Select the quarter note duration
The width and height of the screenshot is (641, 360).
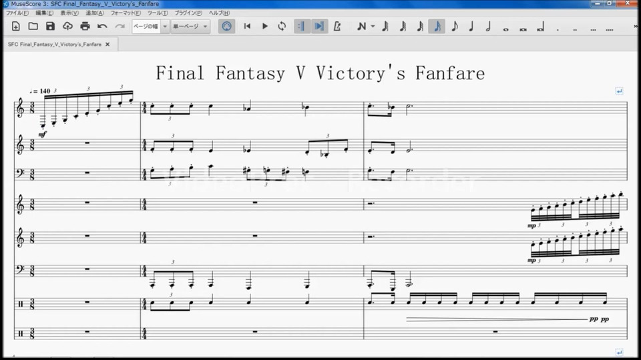pos(471,27)
